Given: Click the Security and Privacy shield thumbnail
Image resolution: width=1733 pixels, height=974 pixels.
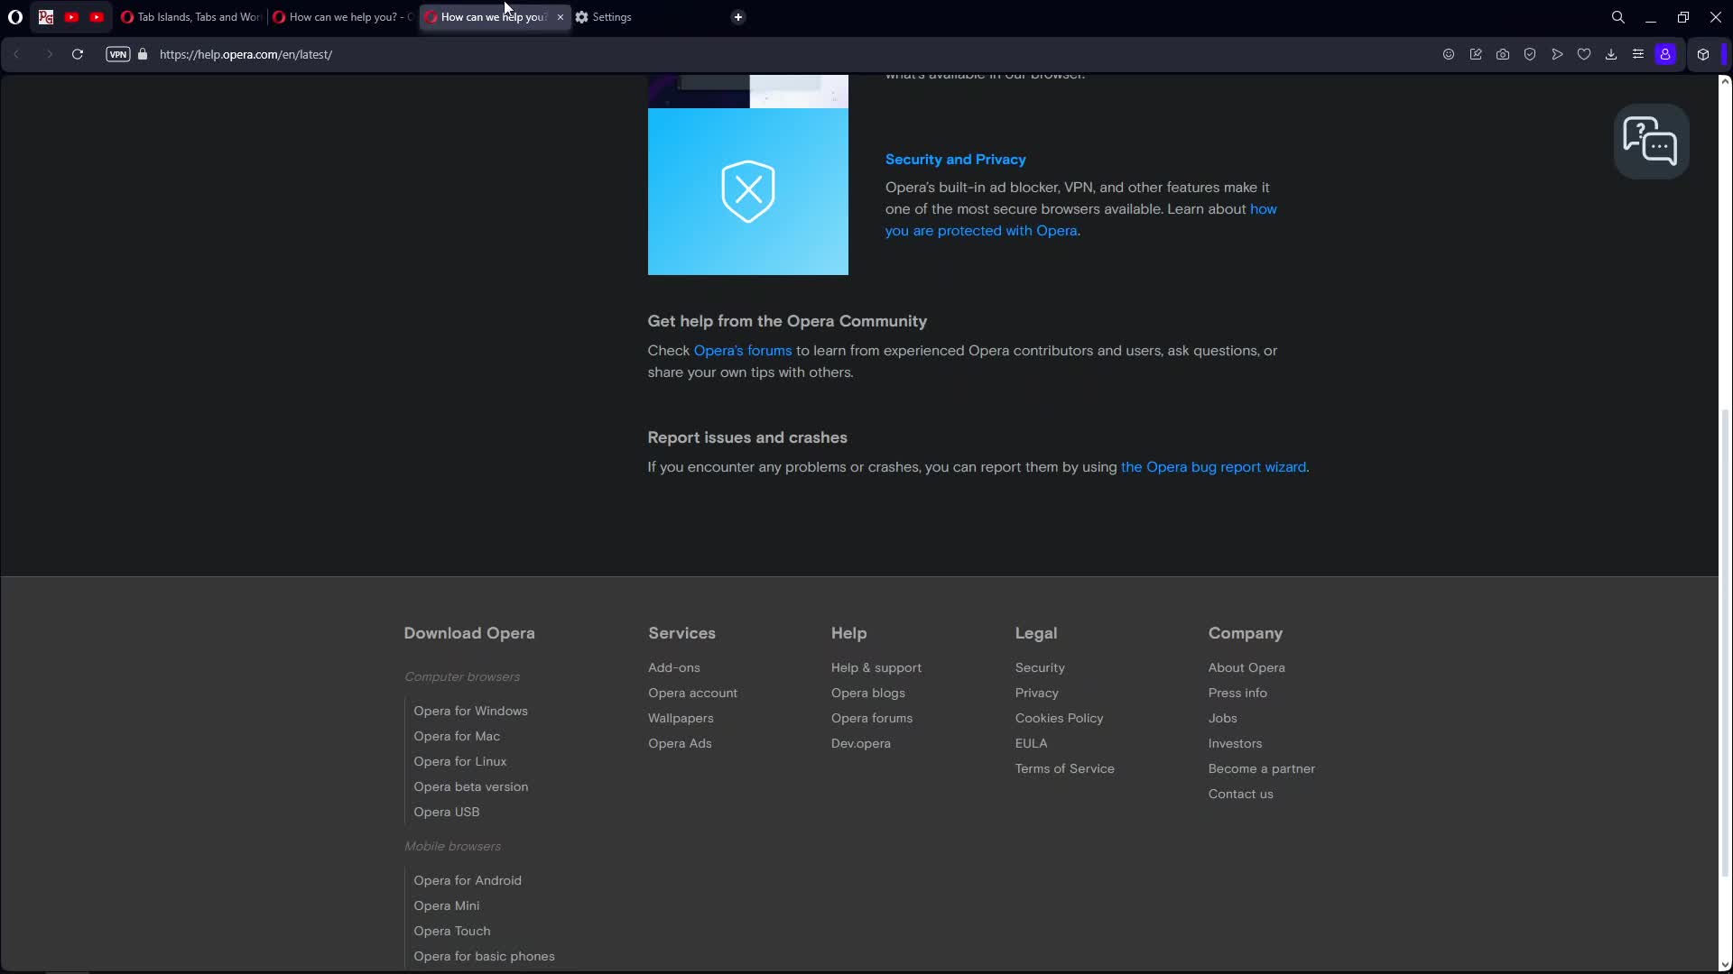Looking at the screenshot, I should (747, 191).
